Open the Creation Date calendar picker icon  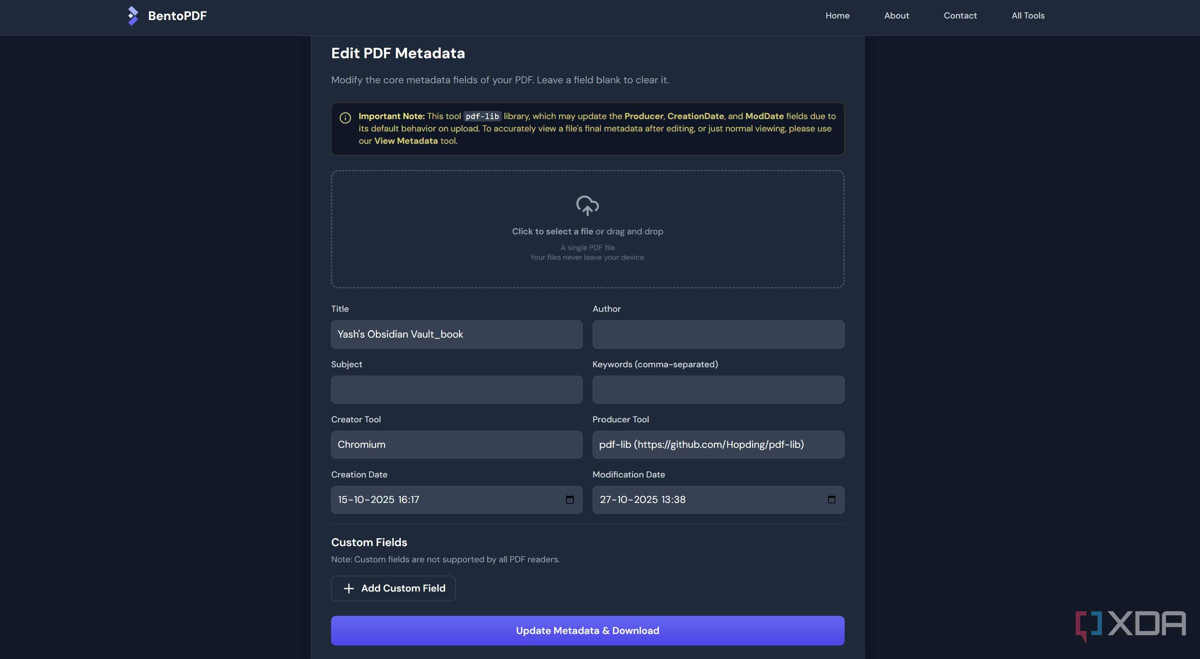point(570,499)
